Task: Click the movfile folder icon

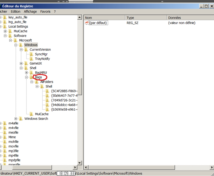Action: point(5,146)
